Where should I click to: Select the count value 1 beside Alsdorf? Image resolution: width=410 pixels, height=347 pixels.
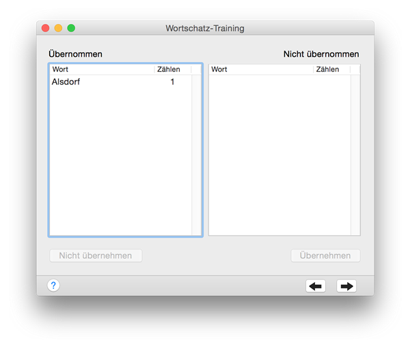(172, 82)
